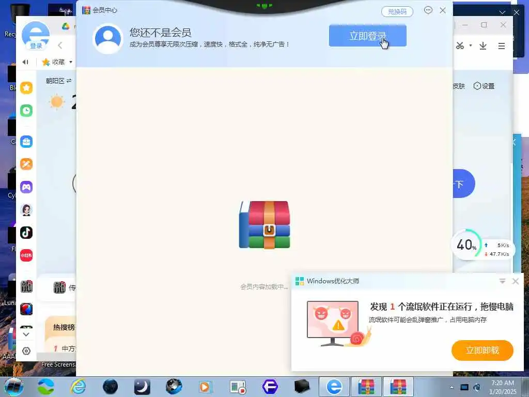Open Internet Explorer from the taskbar
Viewport: 529px width, 397px height.
[79, 387]
